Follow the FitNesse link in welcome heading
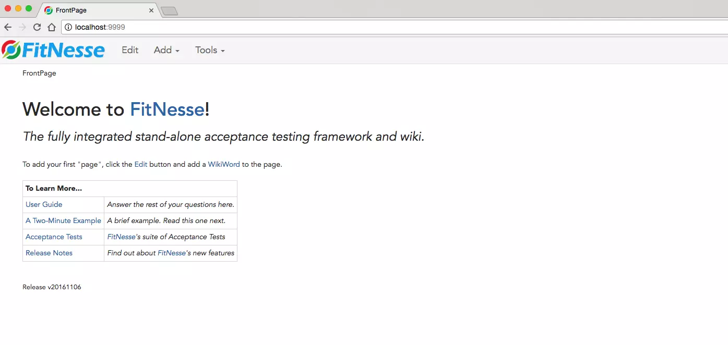 click(167, 109)
